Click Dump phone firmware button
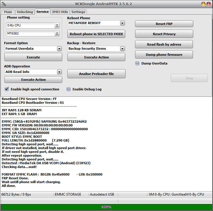This screenshot has width=213, height=211. pos(164,55)
